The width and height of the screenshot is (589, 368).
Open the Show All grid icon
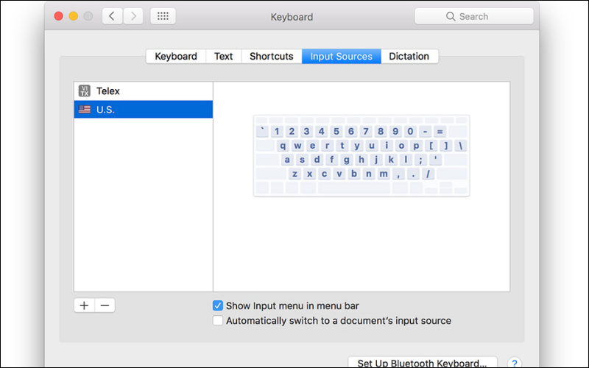coord(163,16)
